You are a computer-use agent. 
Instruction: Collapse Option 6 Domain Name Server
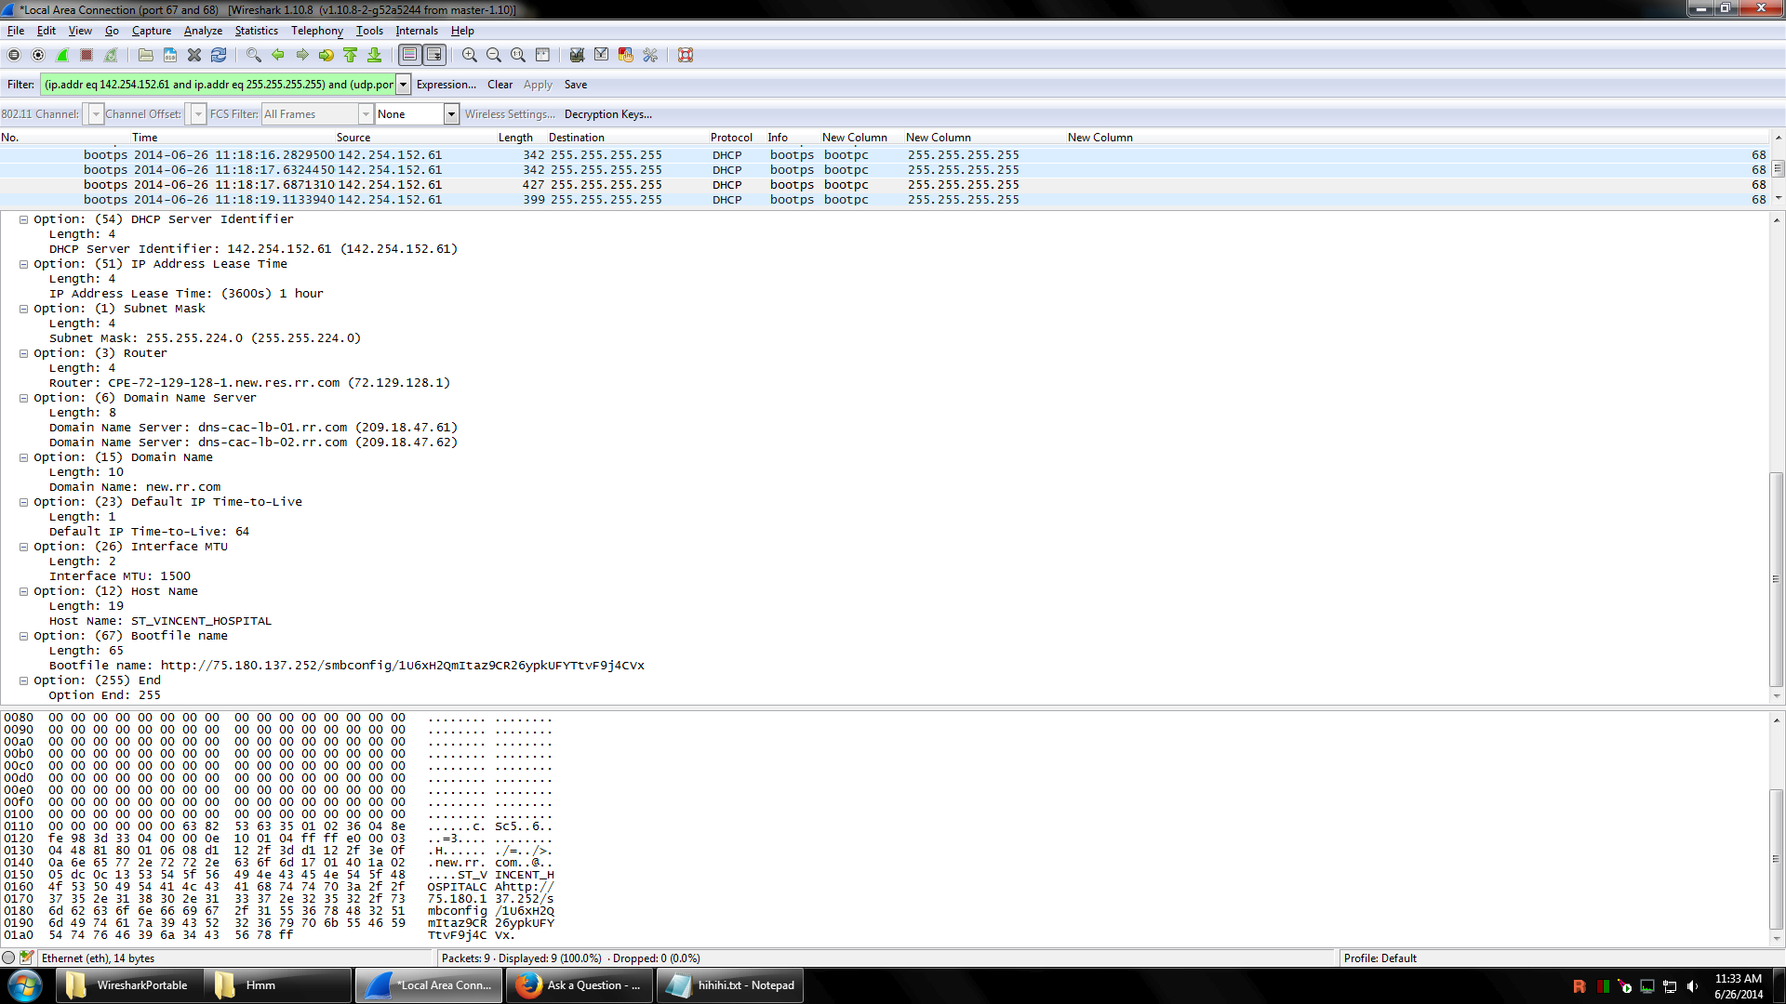coord(24,398)
